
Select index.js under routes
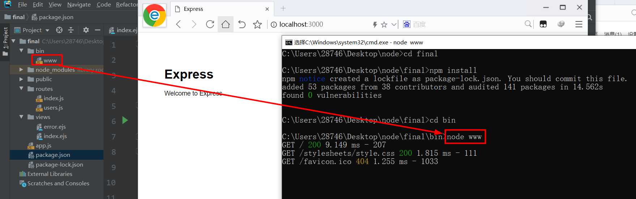pos(50,98)
